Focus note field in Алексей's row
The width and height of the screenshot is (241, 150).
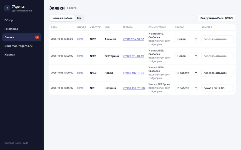tap(218, 39)
